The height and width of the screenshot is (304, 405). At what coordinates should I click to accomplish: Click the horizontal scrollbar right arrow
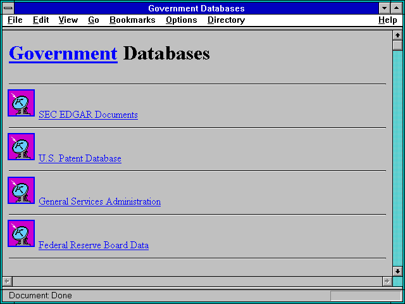tap(387, 281)
